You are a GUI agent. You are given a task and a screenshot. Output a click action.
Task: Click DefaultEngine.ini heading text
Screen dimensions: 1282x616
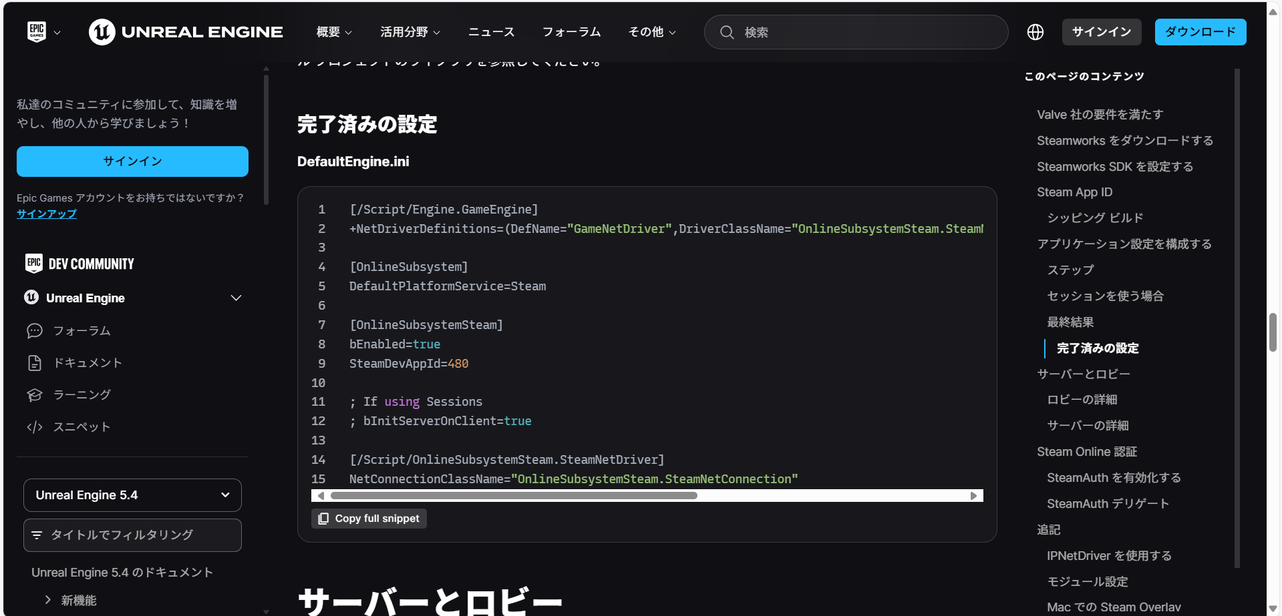point(353,162)
